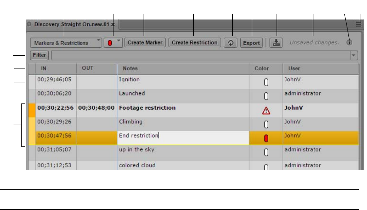This screenshot has height=210, width=367.
Task: Click the red marker color in End restriction row
Action: point(266,138)
